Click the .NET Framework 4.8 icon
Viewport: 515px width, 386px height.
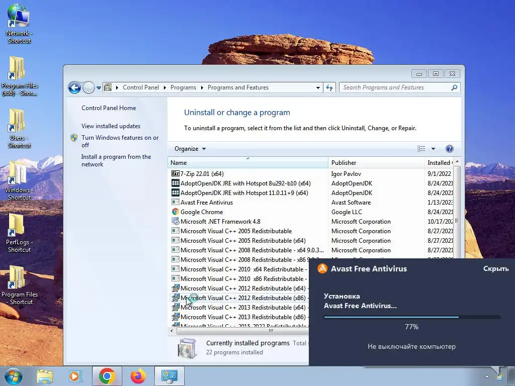pyautogui.click(x=176, y=221)
